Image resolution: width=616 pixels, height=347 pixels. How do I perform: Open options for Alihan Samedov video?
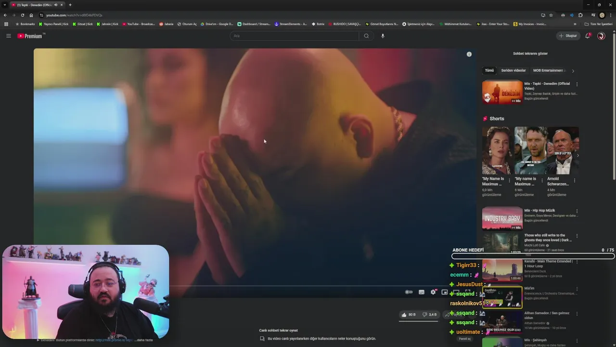(577, 314)
